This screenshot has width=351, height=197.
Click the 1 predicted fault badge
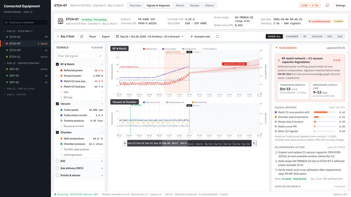[319, 21]
